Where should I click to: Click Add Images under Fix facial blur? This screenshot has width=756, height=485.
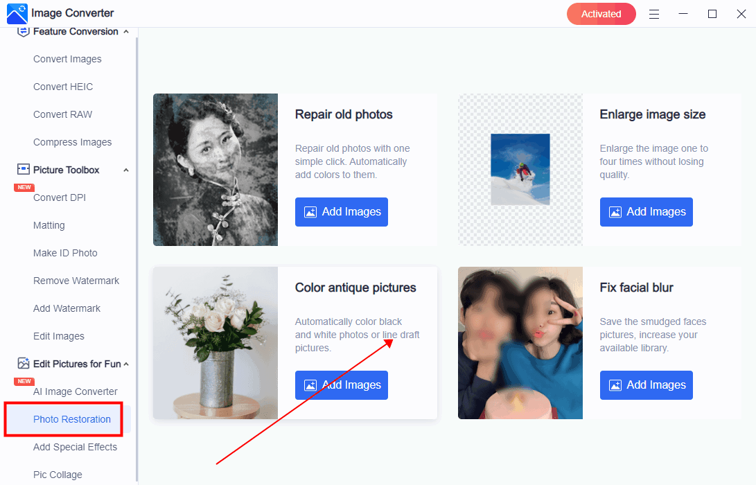pyautogui.click(x=647, y=385)
